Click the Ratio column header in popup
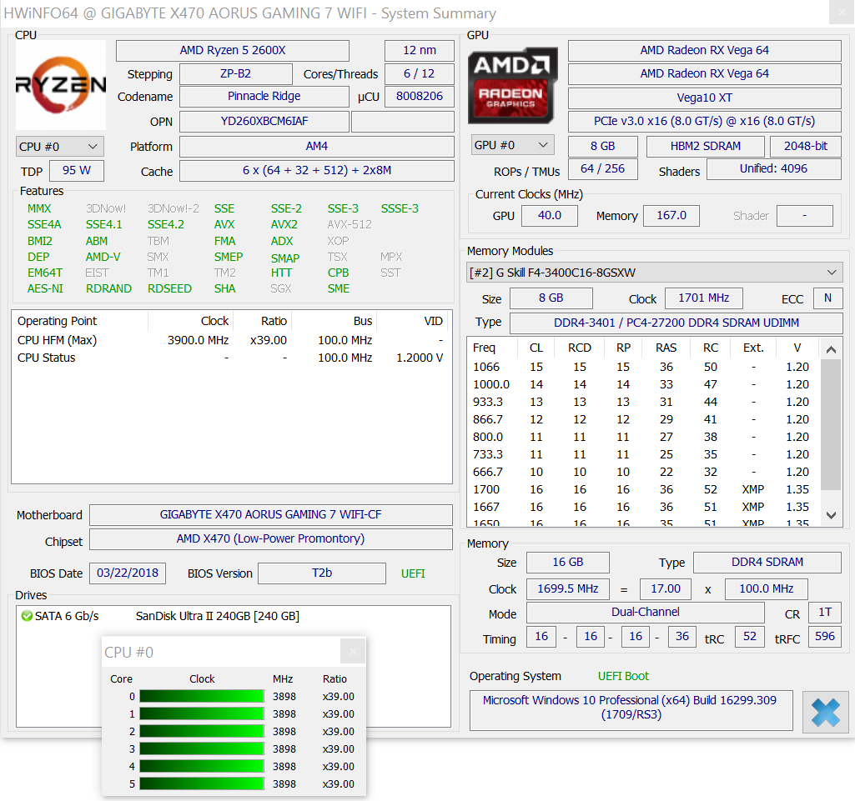 334,679
